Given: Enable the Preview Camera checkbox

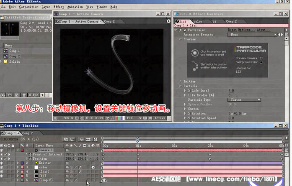Looking at the screenshot, I should click(261, 58).
